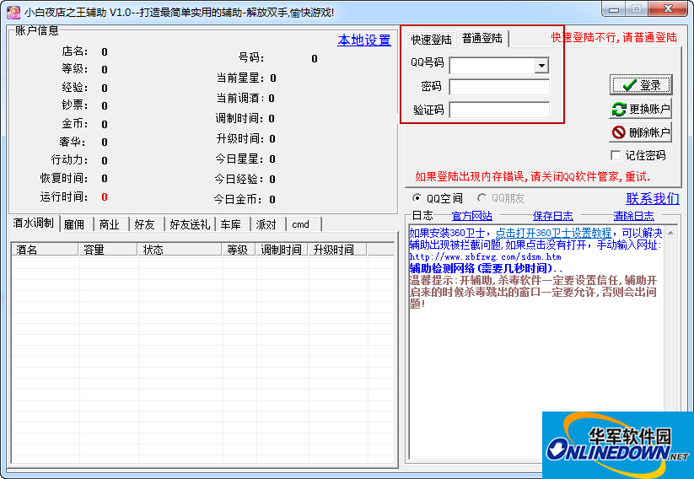
Task: Switch to 快速登陆 tab
Action: point(431,40)
